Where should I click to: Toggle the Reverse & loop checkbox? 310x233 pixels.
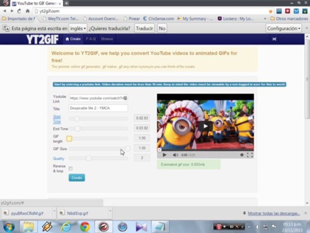tap(71, 168)
